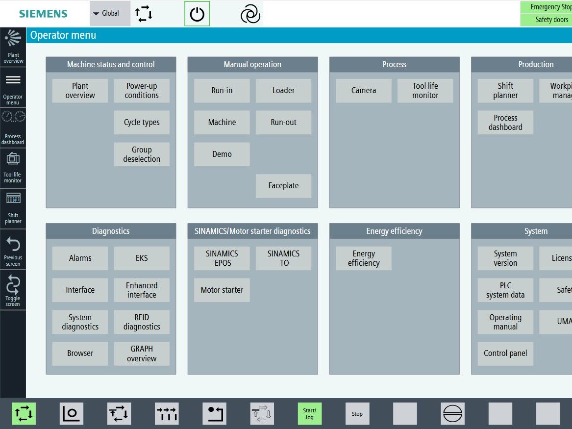Open SINAMICS TO diagnostics
572x429 pixels.
[283, 258]
